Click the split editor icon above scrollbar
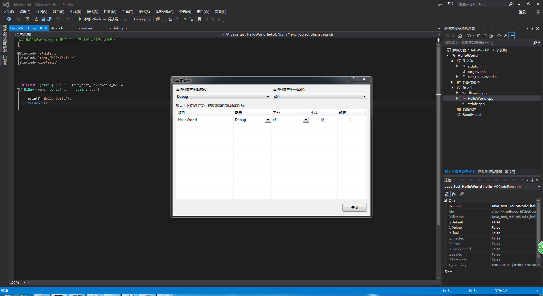 click(x=438, y=40)
